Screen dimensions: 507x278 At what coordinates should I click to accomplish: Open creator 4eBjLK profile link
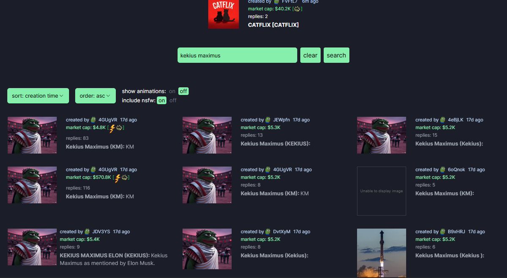pos(456,120)
